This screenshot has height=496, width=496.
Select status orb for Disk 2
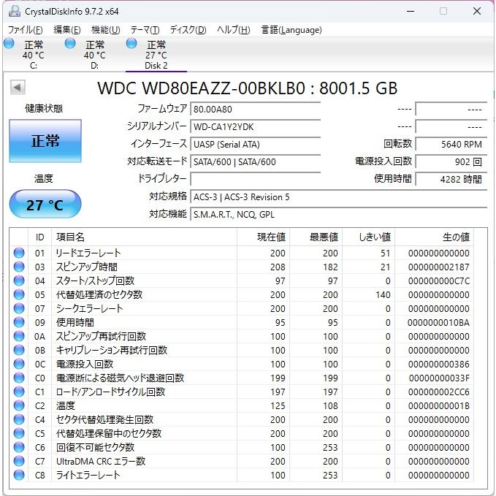(x=131, y=43)
